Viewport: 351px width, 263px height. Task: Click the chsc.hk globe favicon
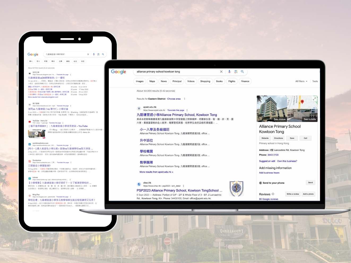click(139, 184)
